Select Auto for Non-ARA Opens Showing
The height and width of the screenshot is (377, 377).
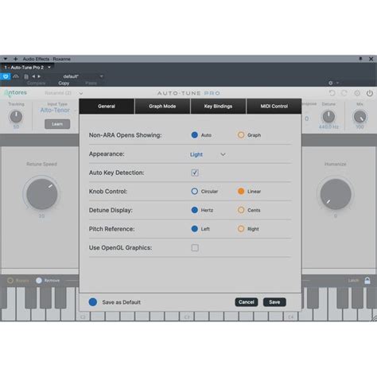194,135
